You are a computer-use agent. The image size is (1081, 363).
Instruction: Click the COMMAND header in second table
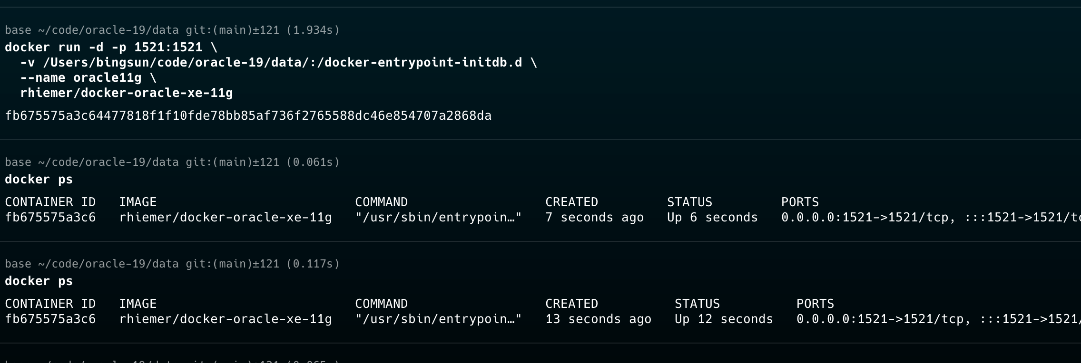pyautogui.click(x=382, y=304)
